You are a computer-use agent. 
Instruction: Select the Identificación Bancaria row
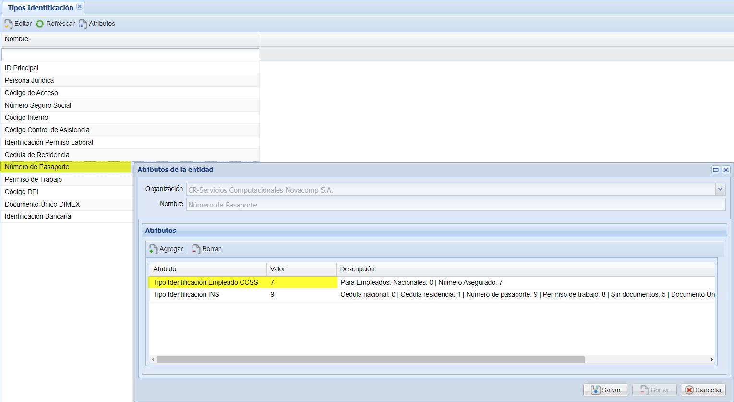(x=67, y=216)
